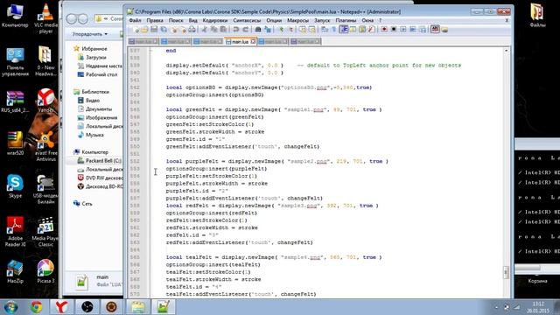Viewport: 560px width, 315px height.
Task: Click the Adobe Reader XI desktop icon
Action: click(15, 231)
